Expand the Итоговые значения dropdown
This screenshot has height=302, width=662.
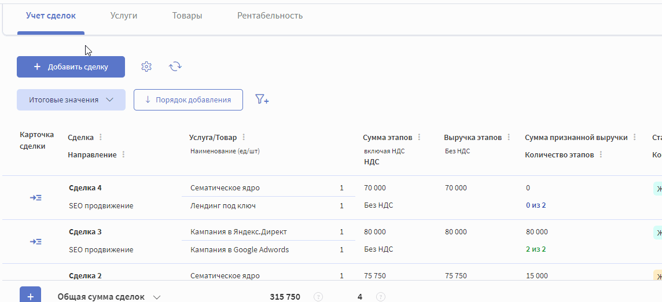(71, 100)
